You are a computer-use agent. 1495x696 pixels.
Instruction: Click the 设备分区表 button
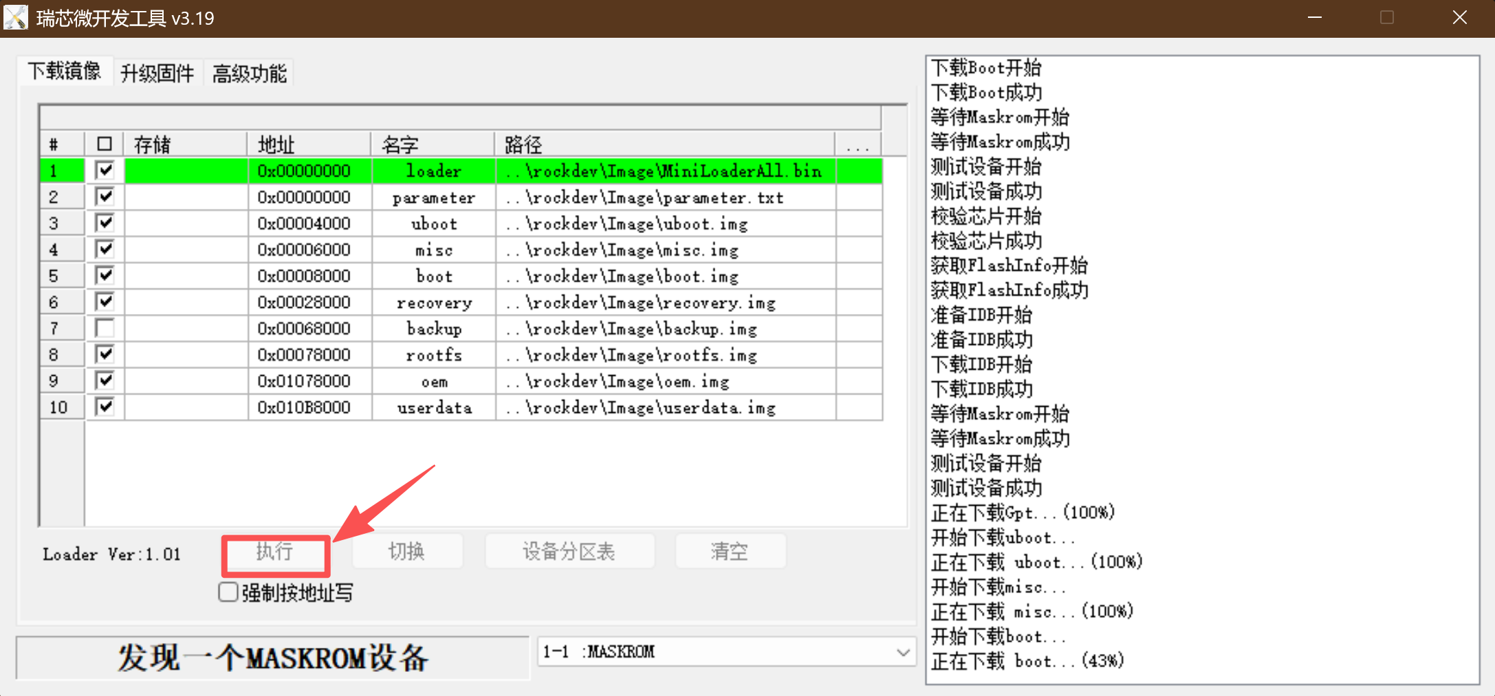click(x=569, y=552)
